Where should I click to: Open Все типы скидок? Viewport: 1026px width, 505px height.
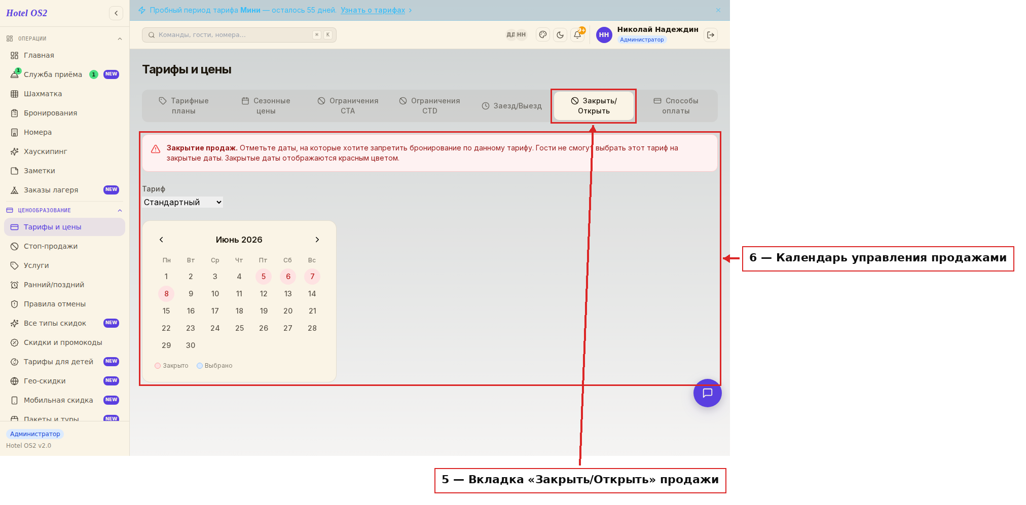pos(64,323)
